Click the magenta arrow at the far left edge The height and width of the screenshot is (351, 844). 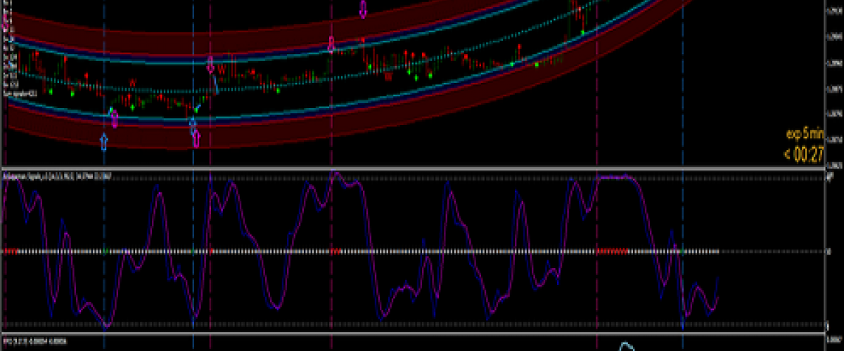[5, 25]
